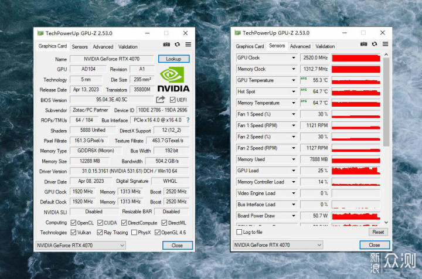
Task: Click the GPU name field NVIDIA GeForce RTX 4070
Action: click(x=112, y=59)
